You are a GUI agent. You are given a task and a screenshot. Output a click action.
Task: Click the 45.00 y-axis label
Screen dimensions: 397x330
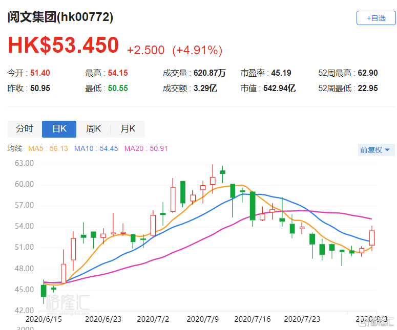pos(24,290)
